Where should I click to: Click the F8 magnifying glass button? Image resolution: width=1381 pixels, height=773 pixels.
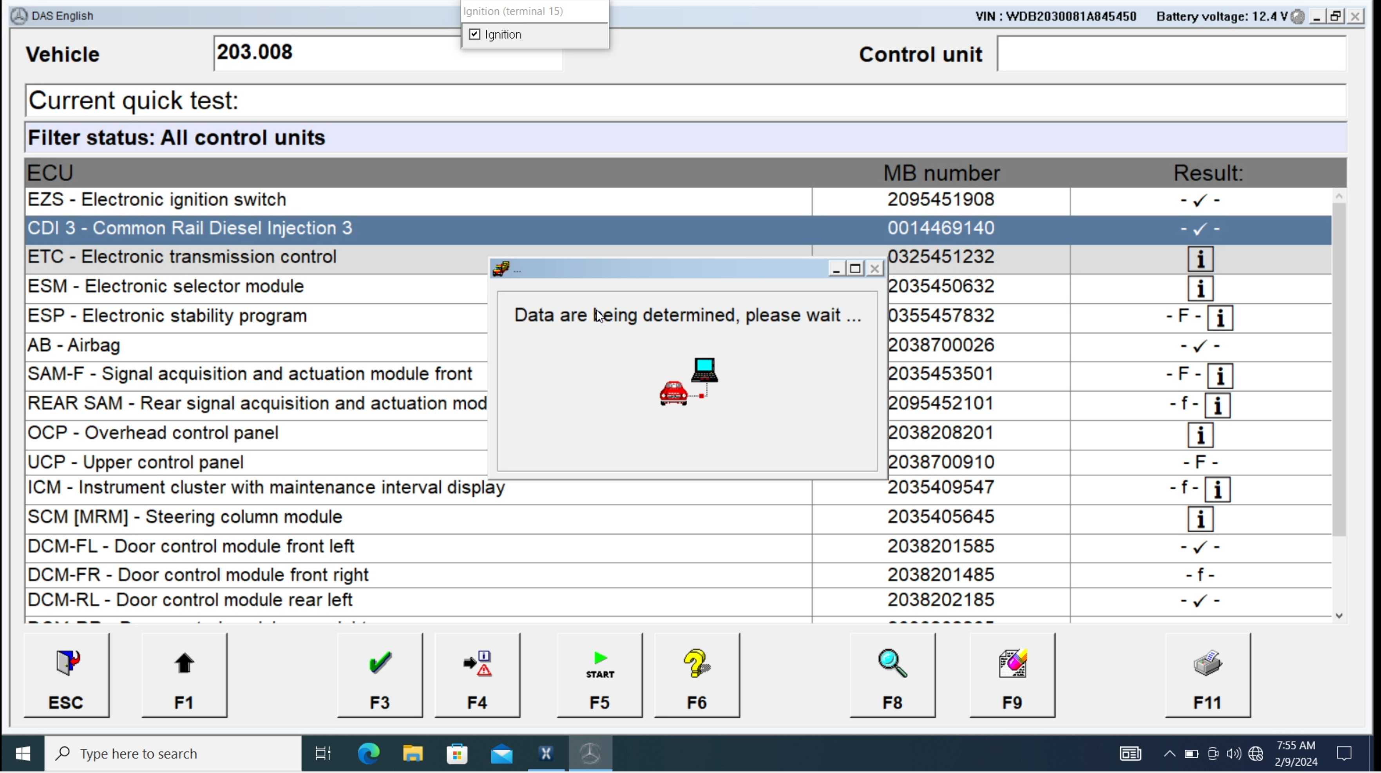click(892, 675)
